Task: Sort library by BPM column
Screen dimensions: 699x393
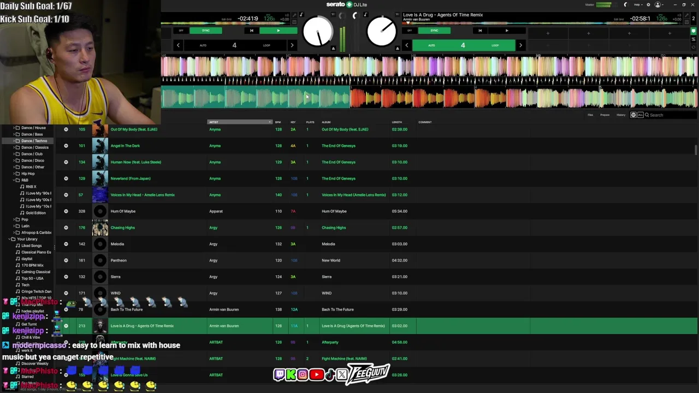Action: 278,122
